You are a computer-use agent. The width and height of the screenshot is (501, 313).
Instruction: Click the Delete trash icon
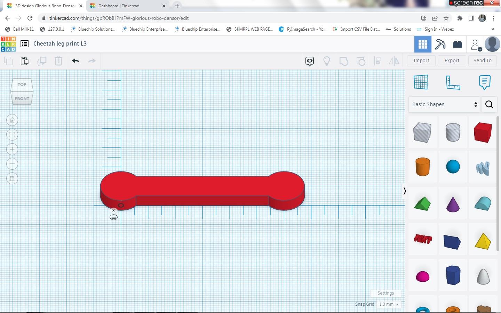coord(58,61)
